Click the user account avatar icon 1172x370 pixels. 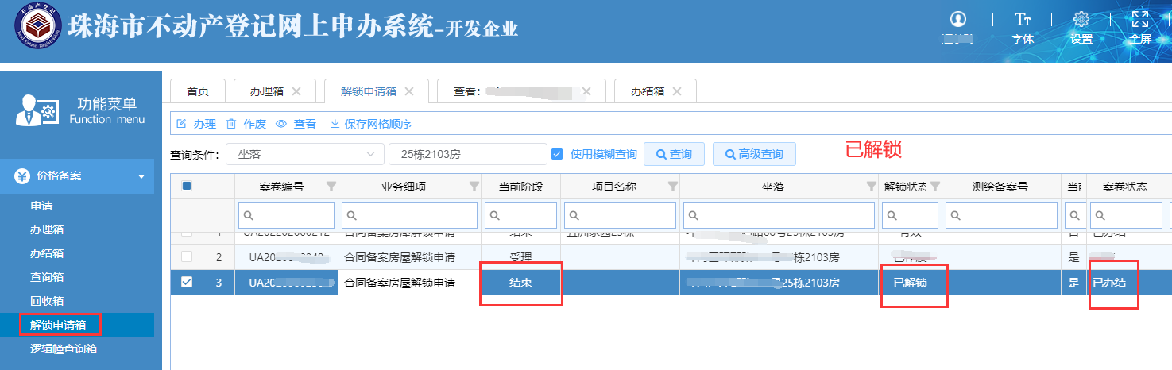(958, 20)
